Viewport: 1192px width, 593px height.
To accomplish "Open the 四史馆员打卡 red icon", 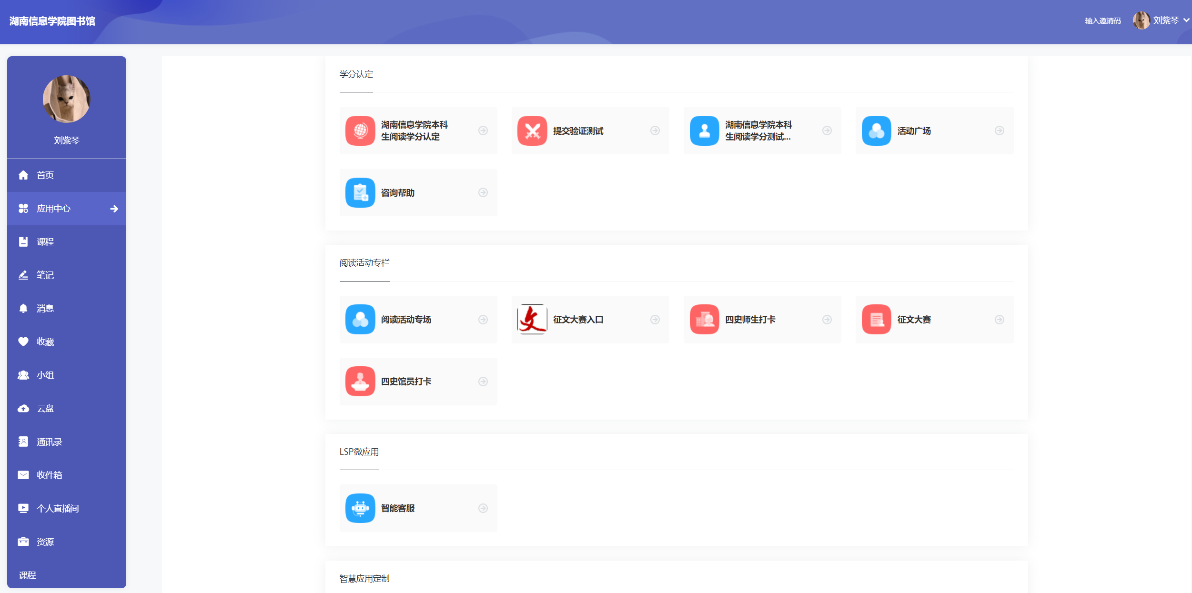I will coord(360,381).
